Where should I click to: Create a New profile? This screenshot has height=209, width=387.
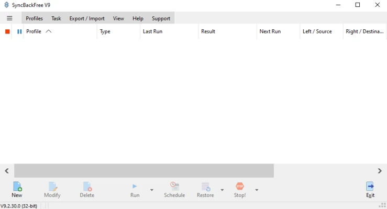(x=17, y=190)
